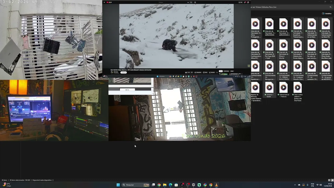
Task: Select file Intervalo da Felicidade 15 + ADRIANODJS
Action: click(x=269, y=27)
